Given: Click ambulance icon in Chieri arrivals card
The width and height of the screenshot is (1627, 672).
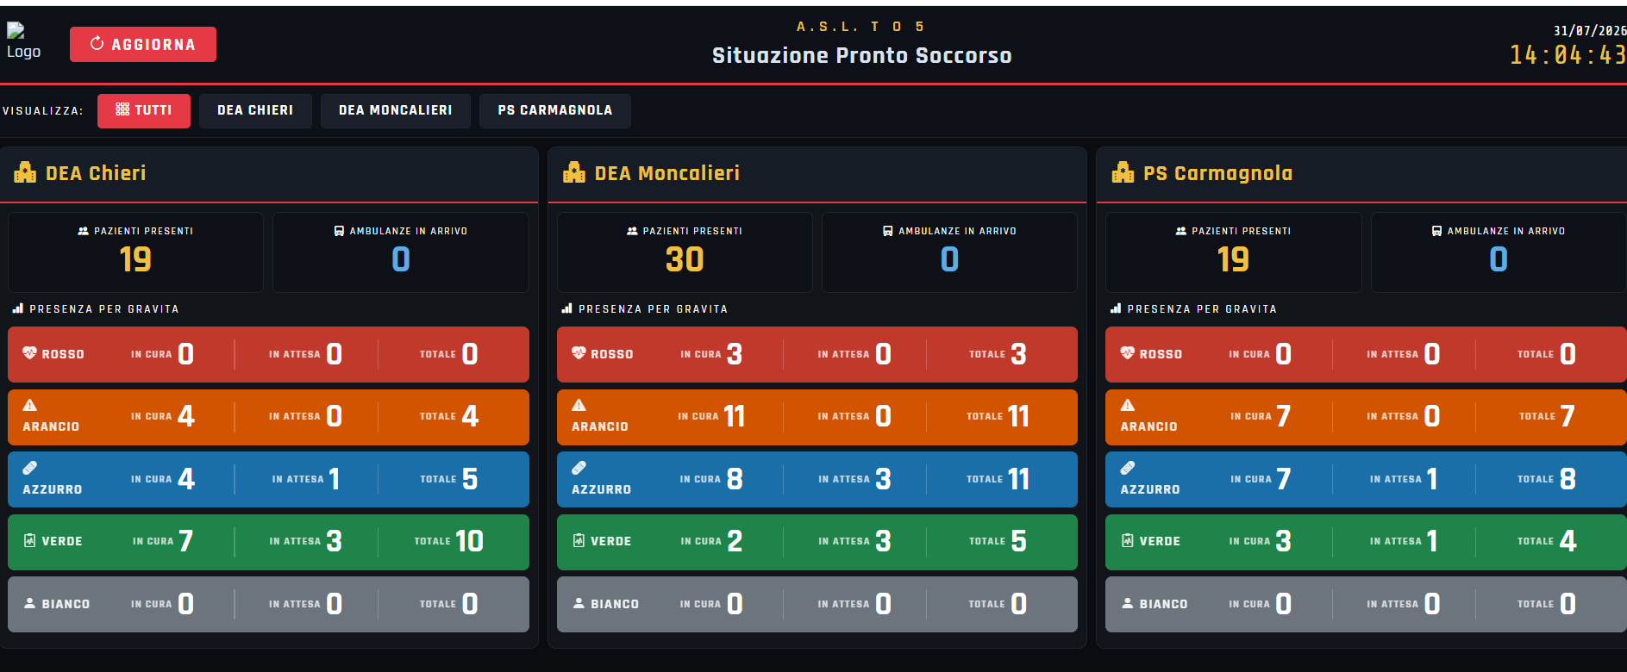Looking at the screenshot, I should [339, 231].
